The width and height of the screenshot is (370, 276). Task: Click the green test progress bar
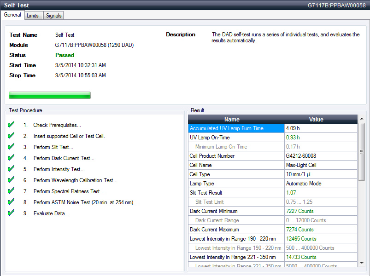pos(50,95)
